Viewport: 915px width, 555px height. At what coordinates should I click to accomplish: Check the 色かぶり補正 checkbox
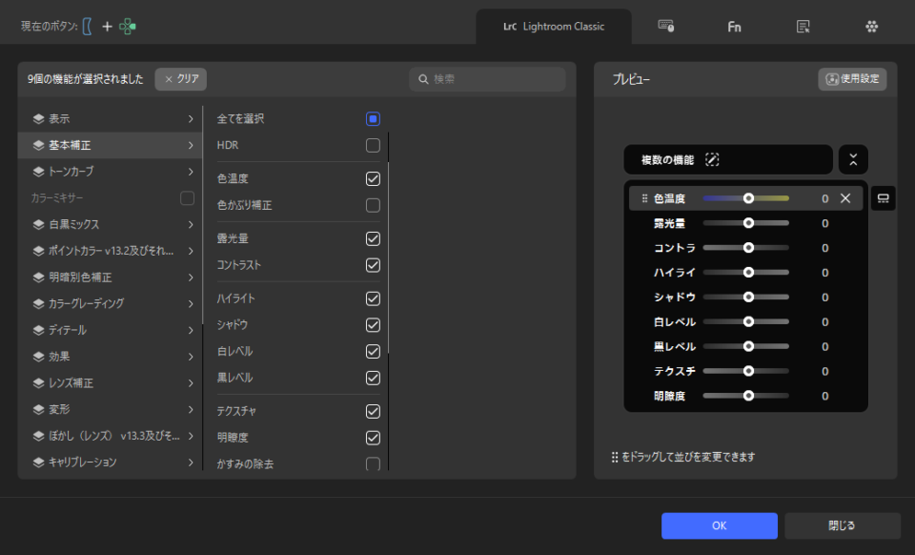coord(373,205)
